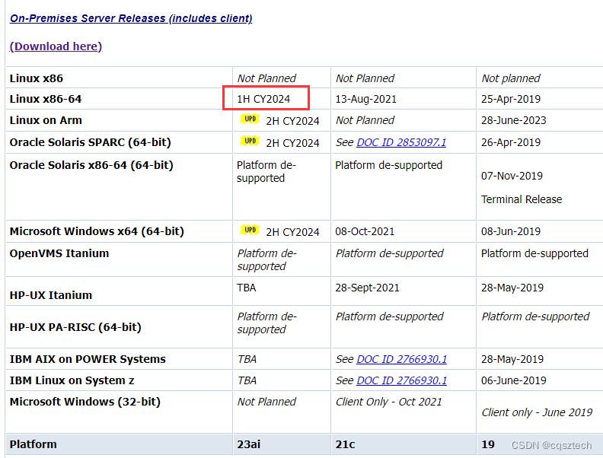Click UPD badge in Microsoft Windows x64 row
603x458 pixels.
[250, 230]
